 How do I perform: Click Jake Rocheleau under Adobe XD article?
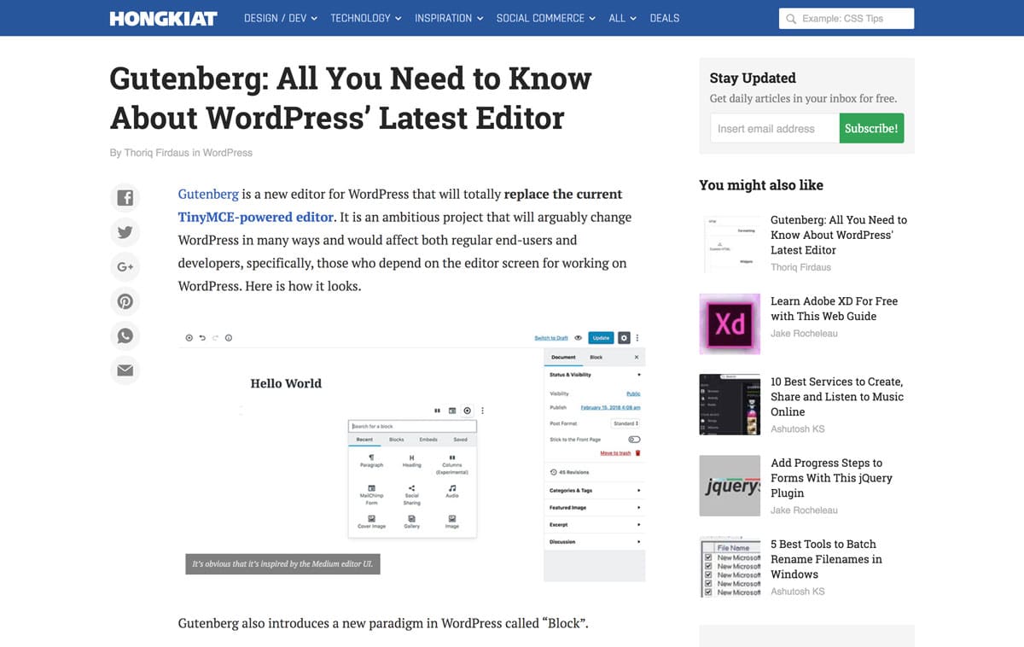pyautogui.click(x=804, y=333)
